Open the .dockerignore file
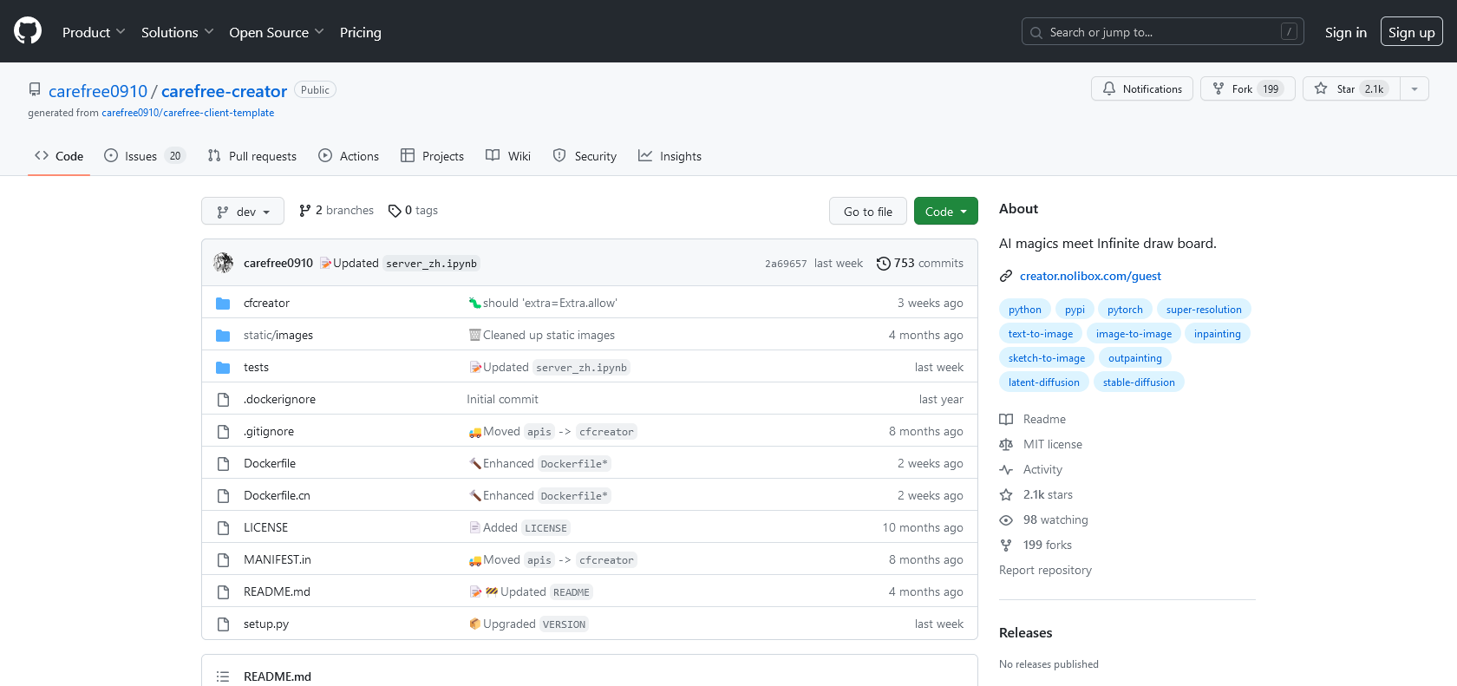Viewport: 1457px width, 686px height. pos(279,399)
